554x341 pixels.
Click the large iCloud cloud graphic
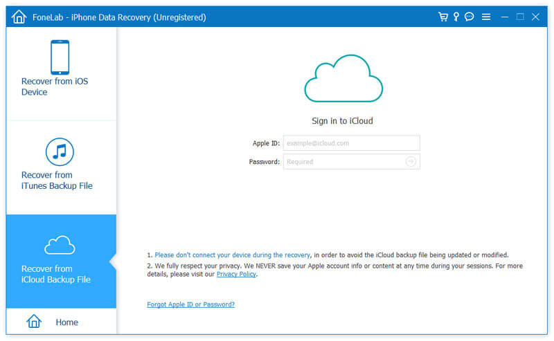coord(343,78)
